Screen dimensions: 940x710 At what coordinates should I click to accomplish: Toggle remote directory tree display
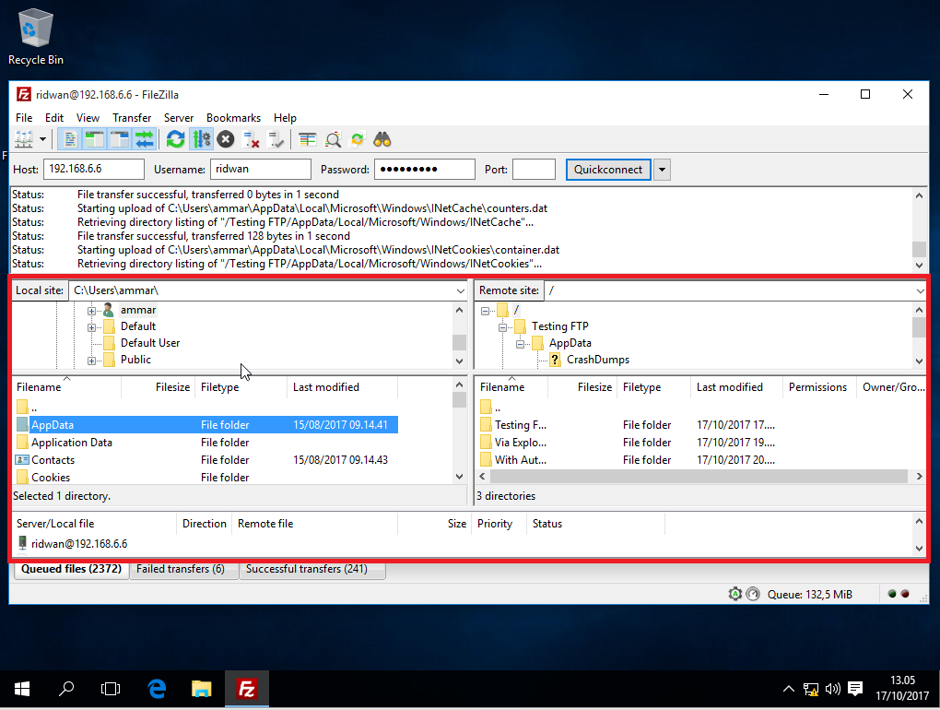click(x=119, y=140)
